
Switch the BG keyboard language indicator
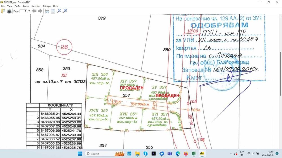tap(242, 154)
